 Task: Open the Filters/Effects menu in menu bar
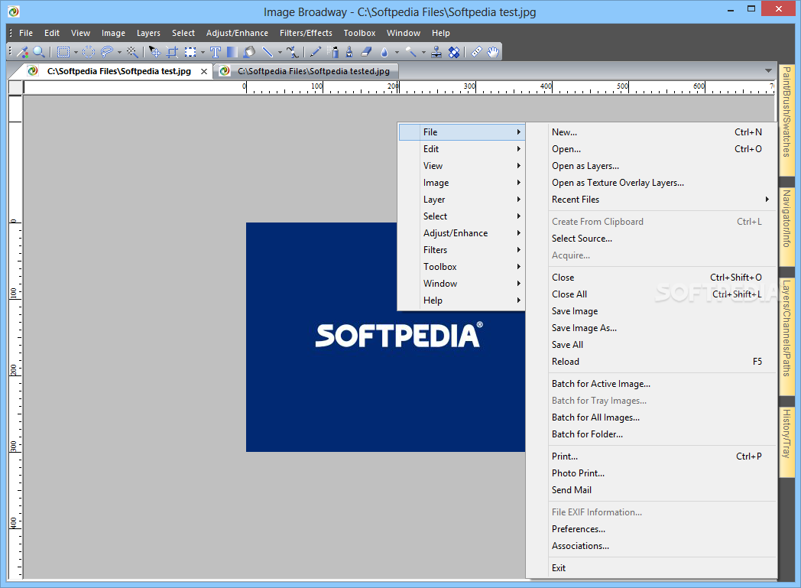tap(306, 33)
